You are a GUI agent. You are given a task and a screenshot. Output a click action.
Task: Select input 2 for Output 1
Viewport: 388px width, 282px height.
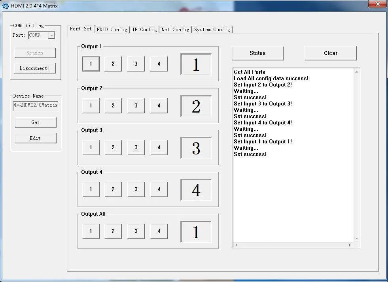click(x=113, y=64)
